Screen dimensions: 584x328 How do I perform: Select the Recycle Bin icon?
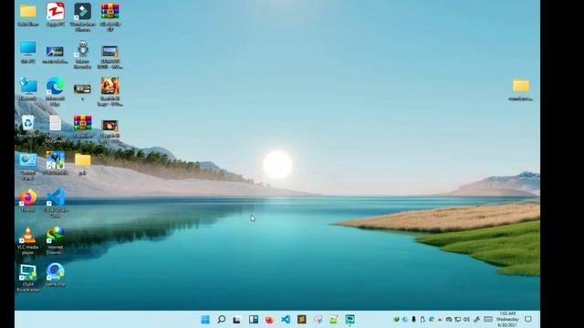coord(28,127)
